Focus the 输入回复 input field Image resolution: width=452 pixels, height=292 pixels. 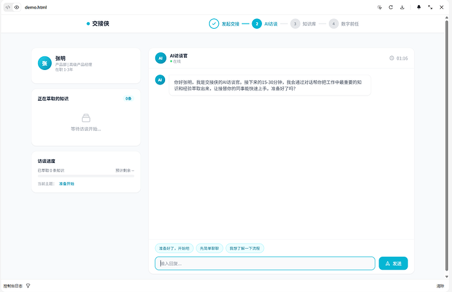(x=265, y=263)
